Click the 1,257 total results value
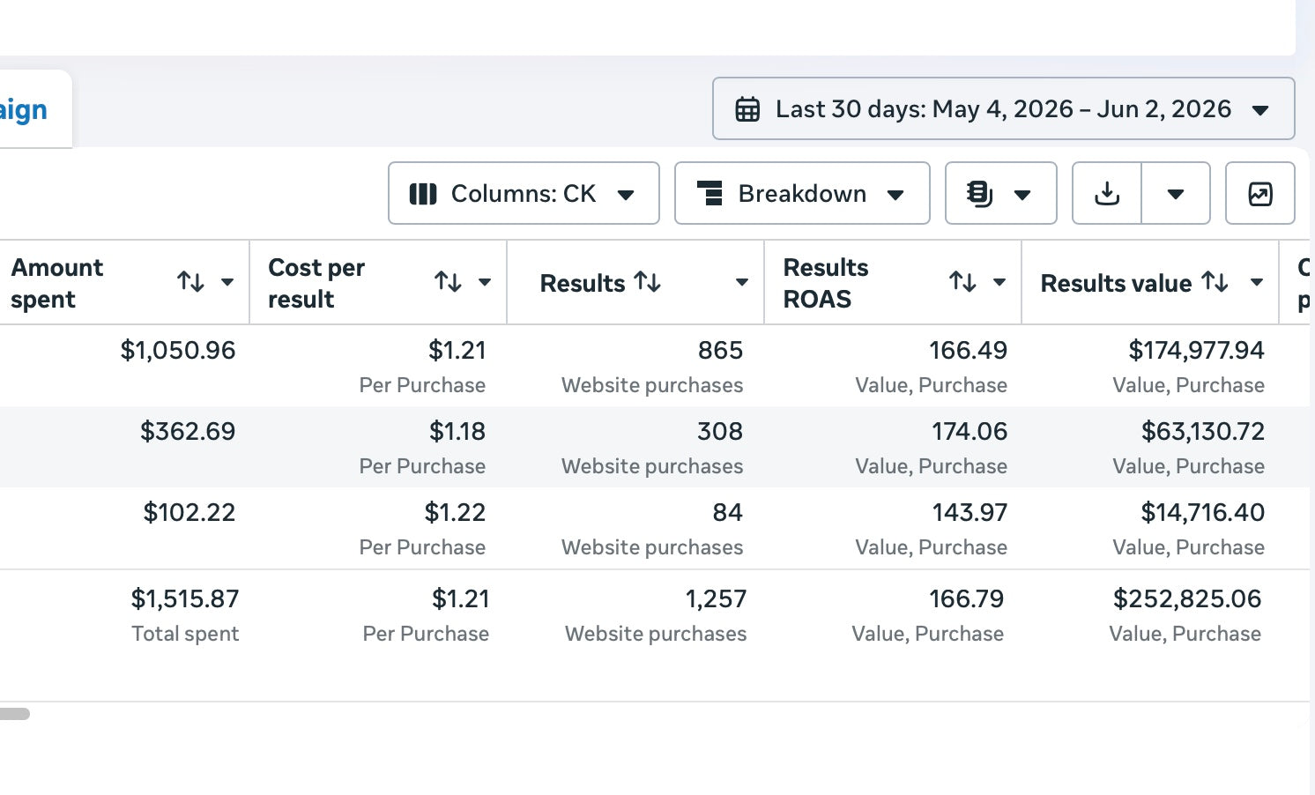1315x795 pixels. coord(716,598)
